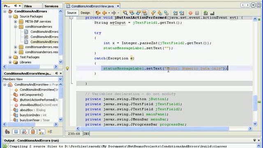
Task: Minimize the Projects panel with pin icon
Action: pyautogui.click(x=16, y=6)
